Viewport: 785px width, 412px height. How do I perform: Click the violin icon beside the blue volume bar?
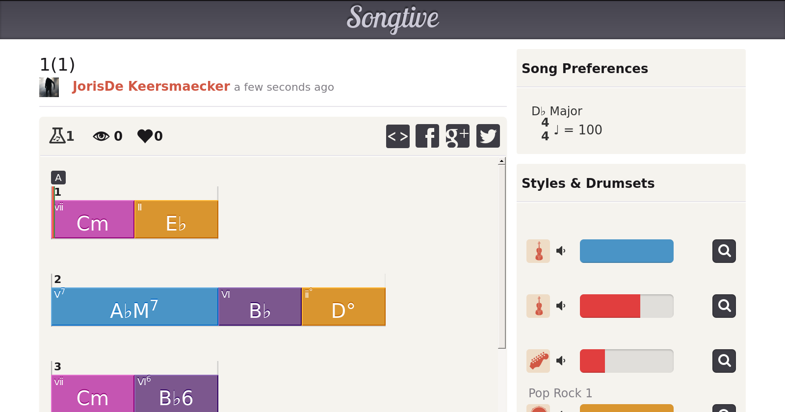click(538, 251)
